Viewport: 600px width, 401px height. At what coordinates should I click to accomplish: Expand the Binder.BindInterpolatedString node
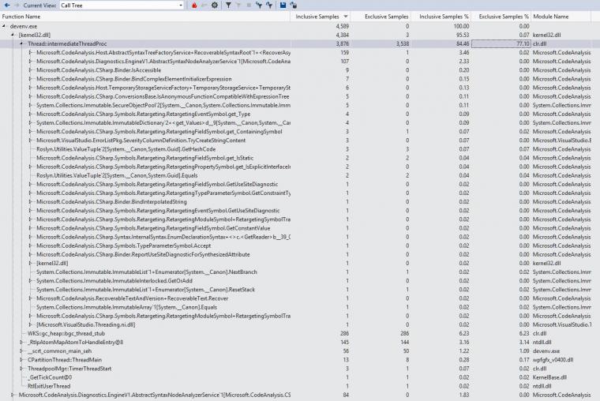point(30,201)
